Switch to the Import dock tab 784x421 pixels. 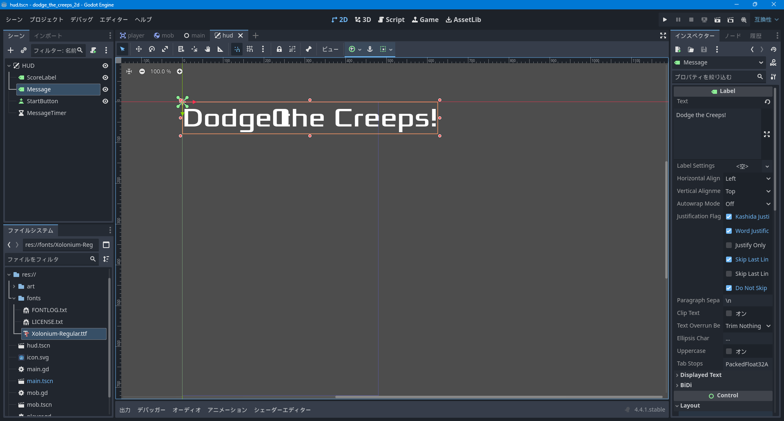[x=48, y=36]
